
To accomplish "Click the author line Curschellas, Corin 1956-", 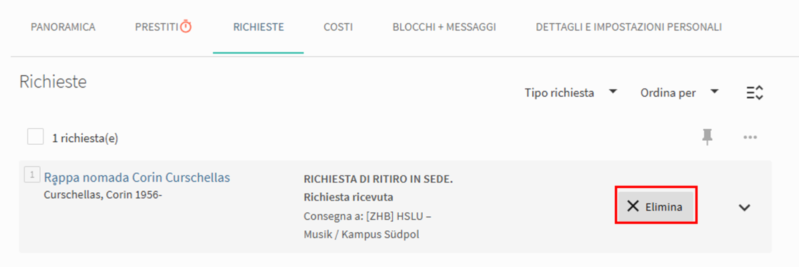I will 102,196.
